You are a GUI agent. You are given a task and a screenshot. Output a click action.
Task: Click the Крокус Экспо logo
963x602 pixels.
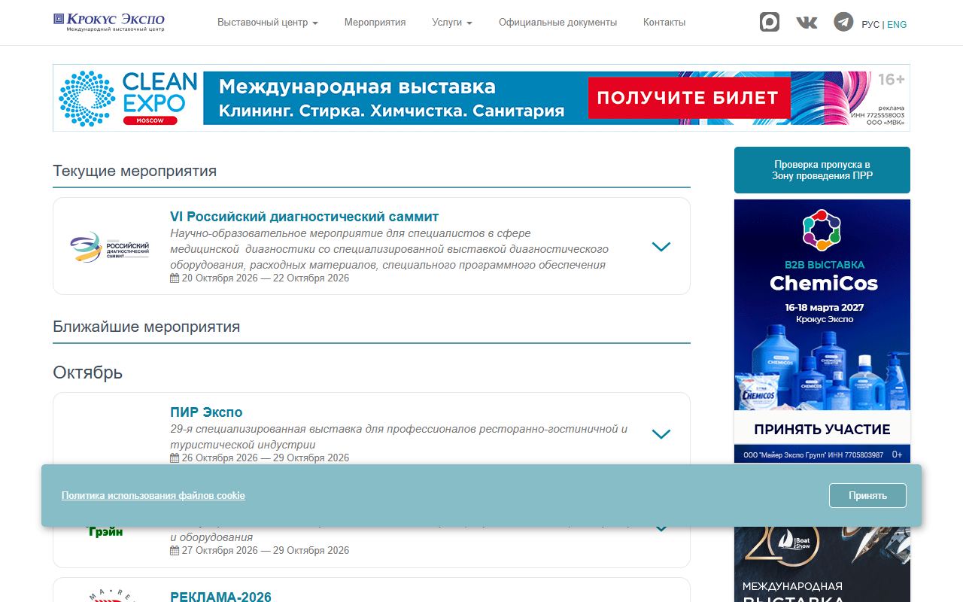109,22
